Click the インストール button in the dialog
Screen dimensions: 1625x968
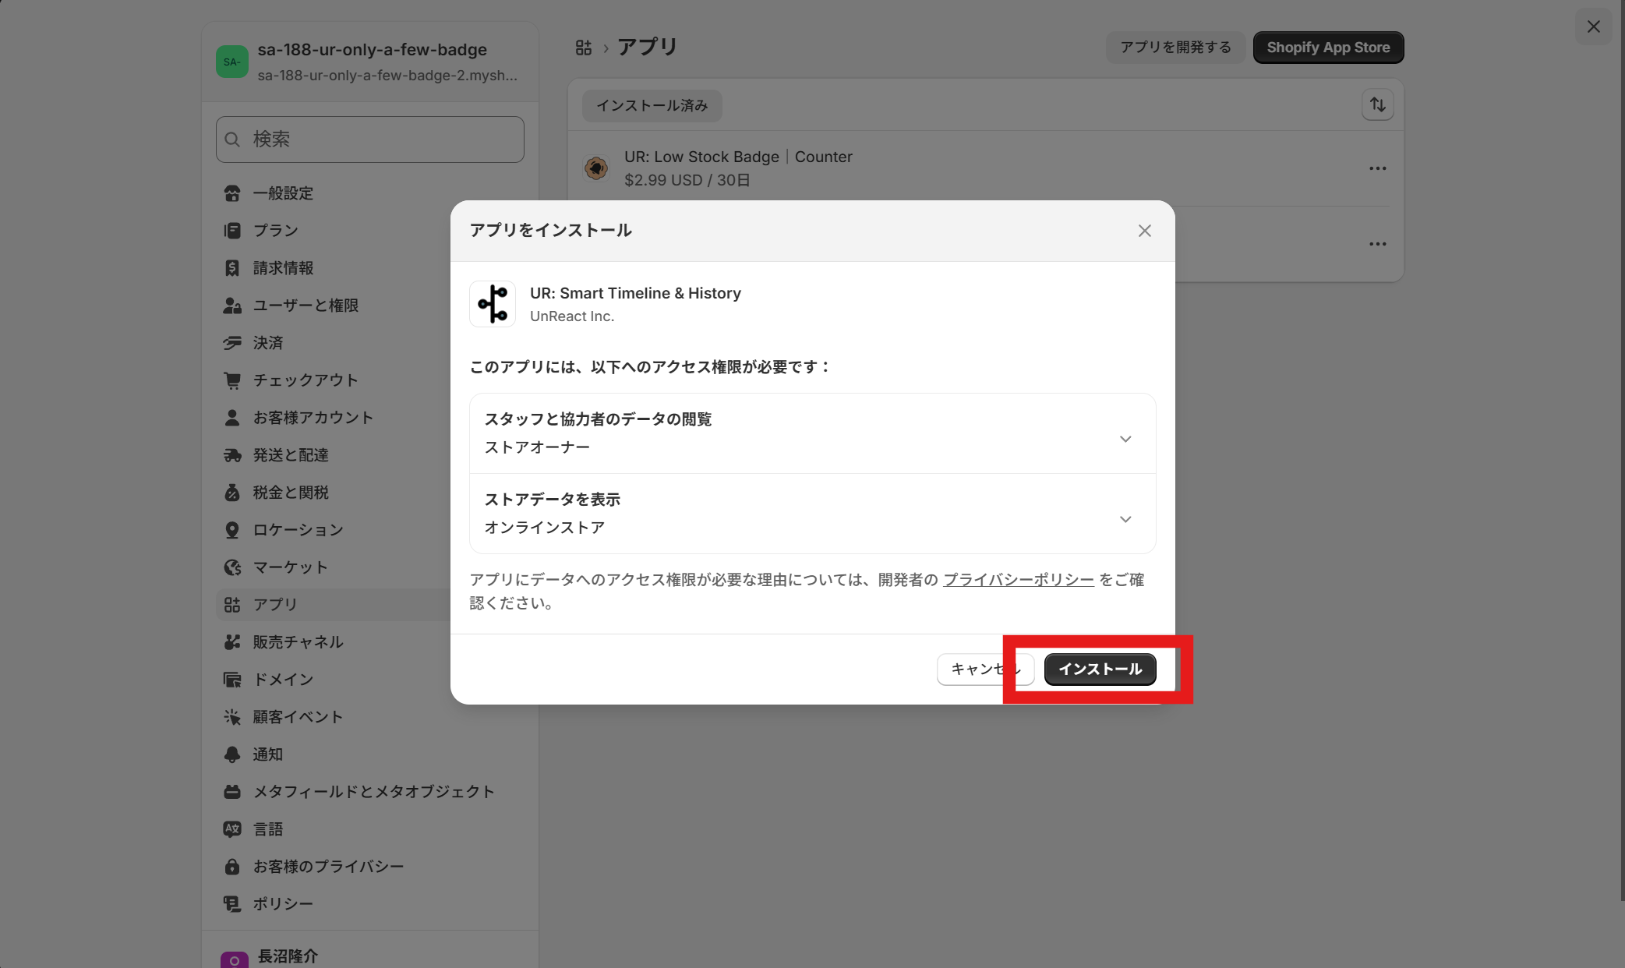(x=1100, y=669)
